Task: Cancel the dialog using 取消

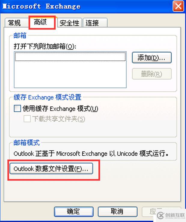Action: (117, 212)
